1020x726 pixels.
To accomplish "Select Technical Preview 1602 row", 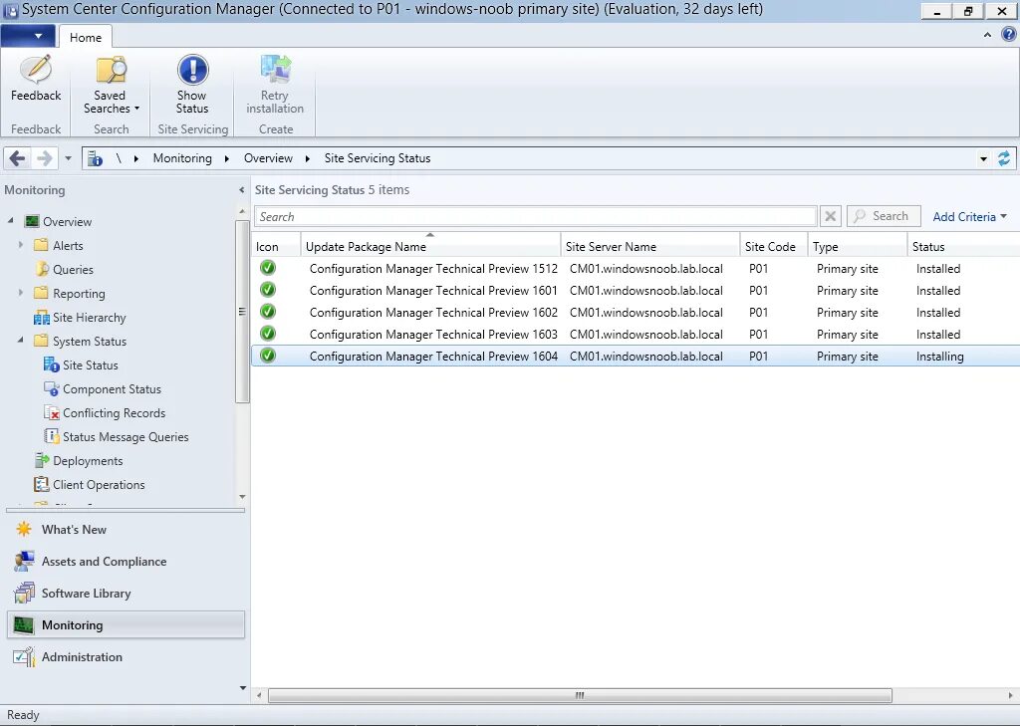I will tap(635, 313).
